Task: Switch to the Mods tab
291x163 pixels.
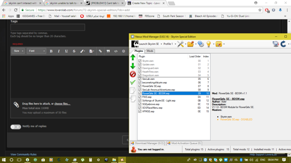Action: (x=150, y=51)
